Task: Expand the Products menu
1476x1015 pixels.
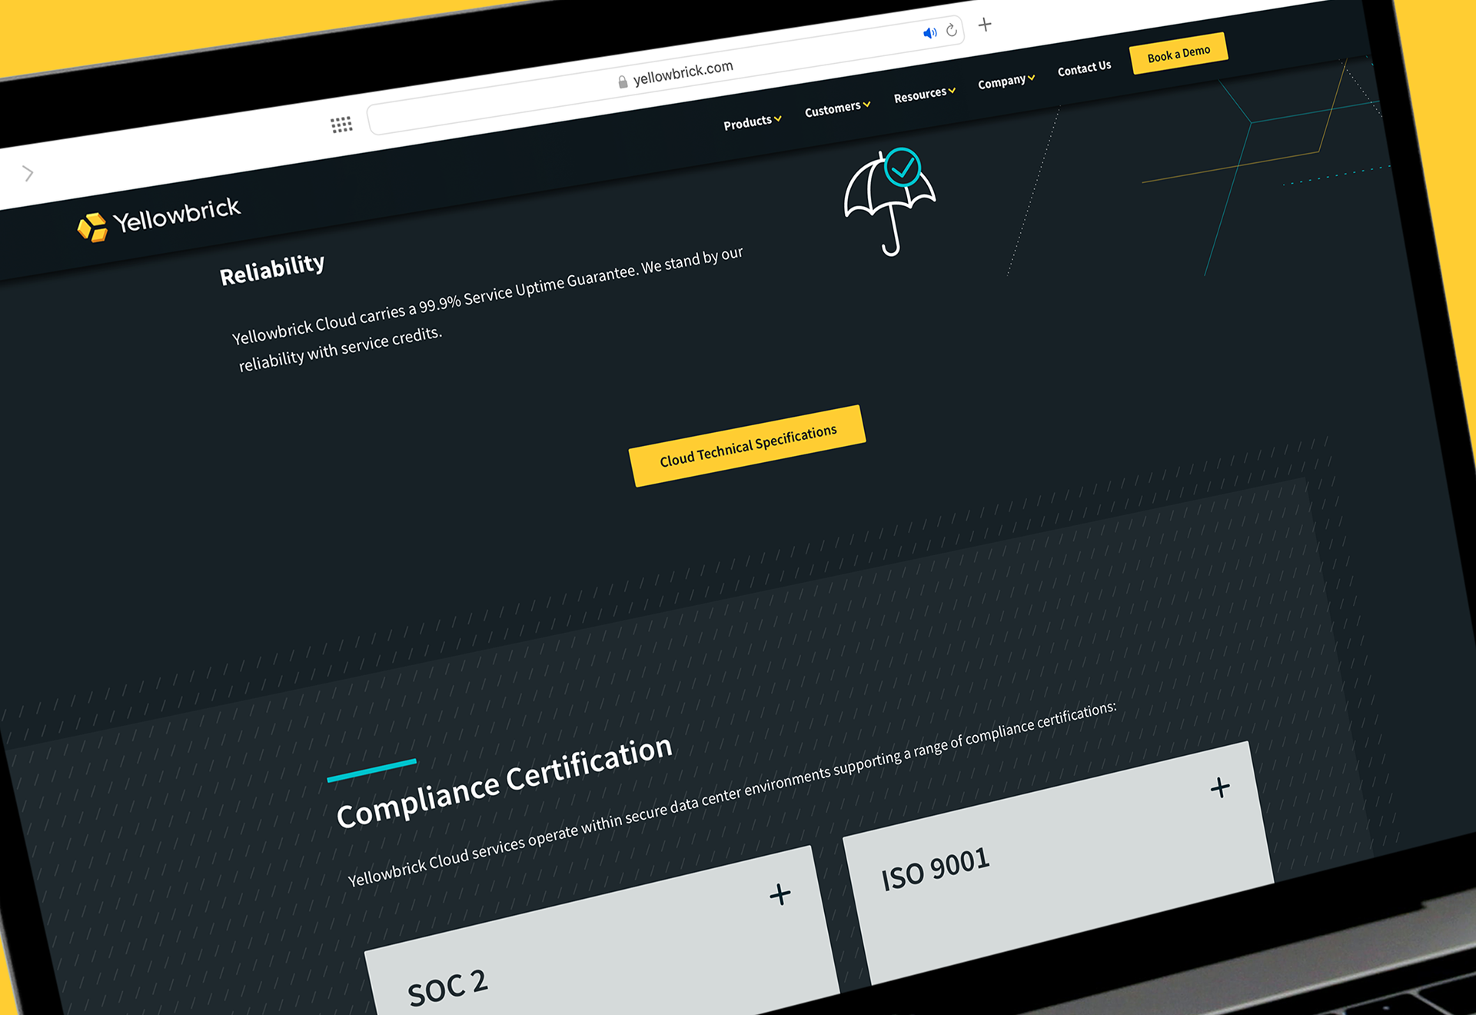Action: pos(752,121)
